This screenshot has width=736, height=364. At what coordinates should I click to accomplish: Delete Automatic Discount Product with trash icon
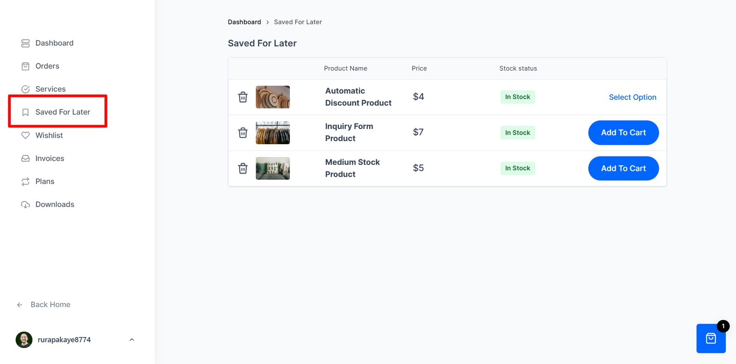click(243, 97)
